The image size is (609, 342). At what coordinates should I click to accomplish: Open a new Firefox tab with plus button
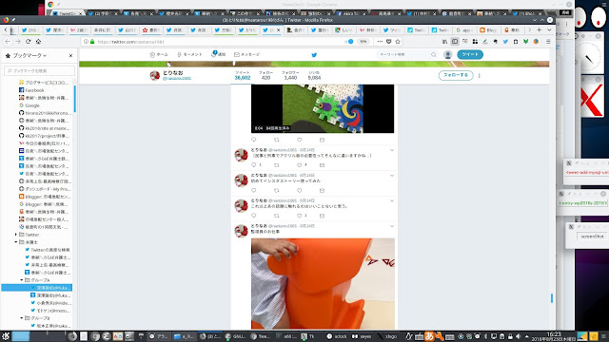[x=540, y=29]
